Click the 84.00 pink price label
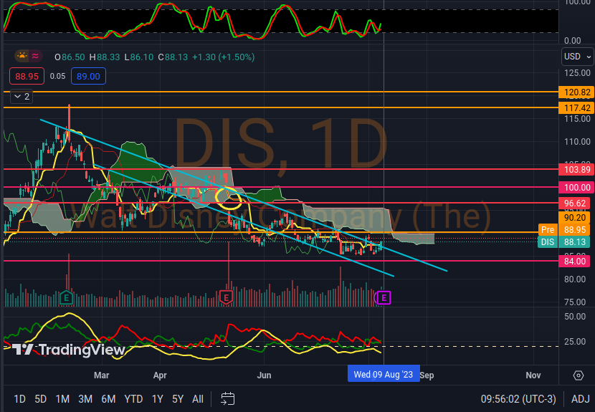The image size is (595, 412). tap(574, 262)
